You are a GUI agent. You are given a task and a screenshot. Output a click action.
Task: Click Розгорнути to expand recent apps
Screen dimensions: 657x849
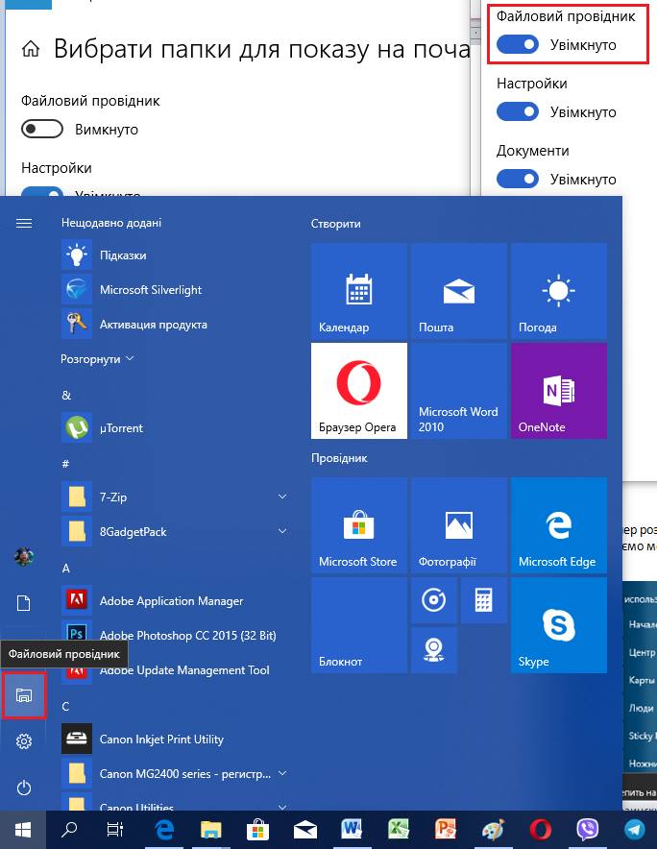pos(97,359)
